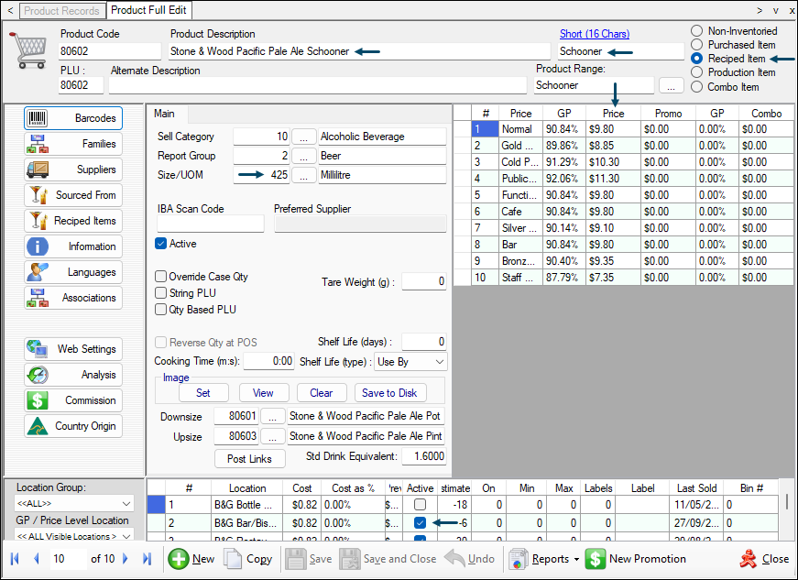Browse Downsize product with the ellipsis button
Image resolution: width=798 pixels, height=580 pixels.
click(x=273, y=416)
